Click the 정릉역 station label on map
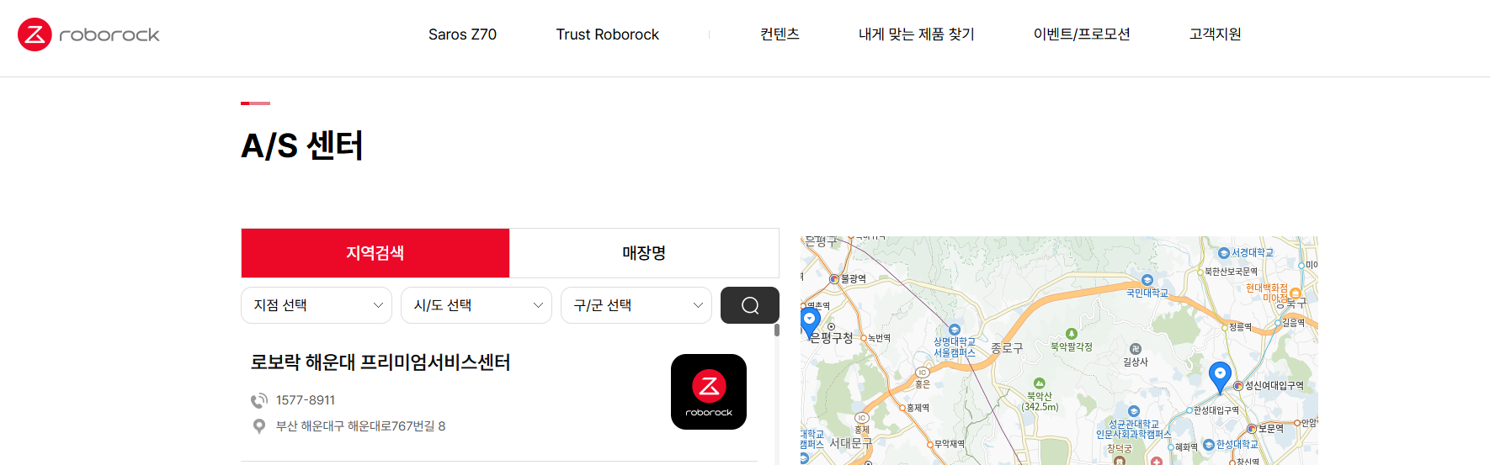This screenshot has height=465, width=1490. [x=1241, y=327]
